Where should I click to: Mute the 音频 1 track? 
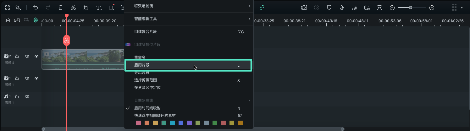(x=27, y=96)
